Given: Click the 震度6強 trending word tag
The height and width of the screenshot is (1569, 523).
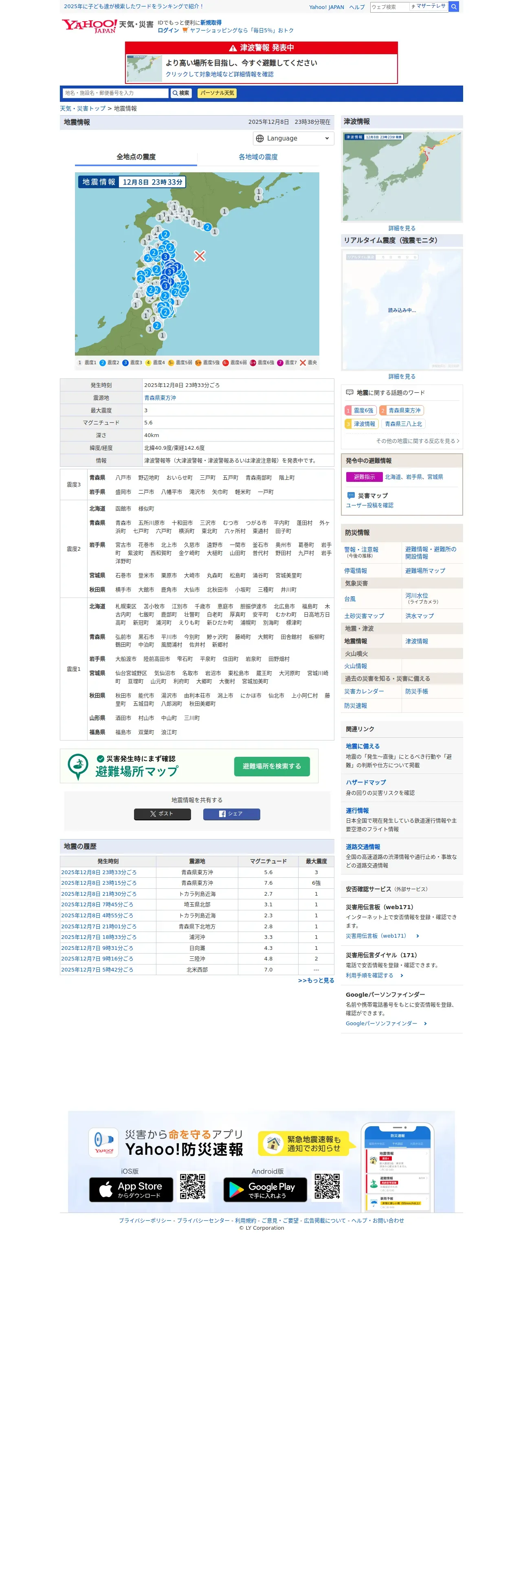Looking at the screenshot, I should (360, 411).
